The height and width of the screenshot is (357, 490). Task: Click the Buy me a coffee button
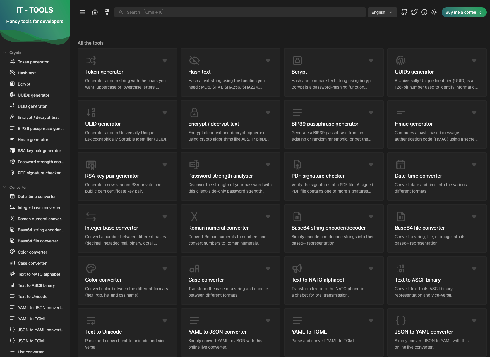pos(464,12)
